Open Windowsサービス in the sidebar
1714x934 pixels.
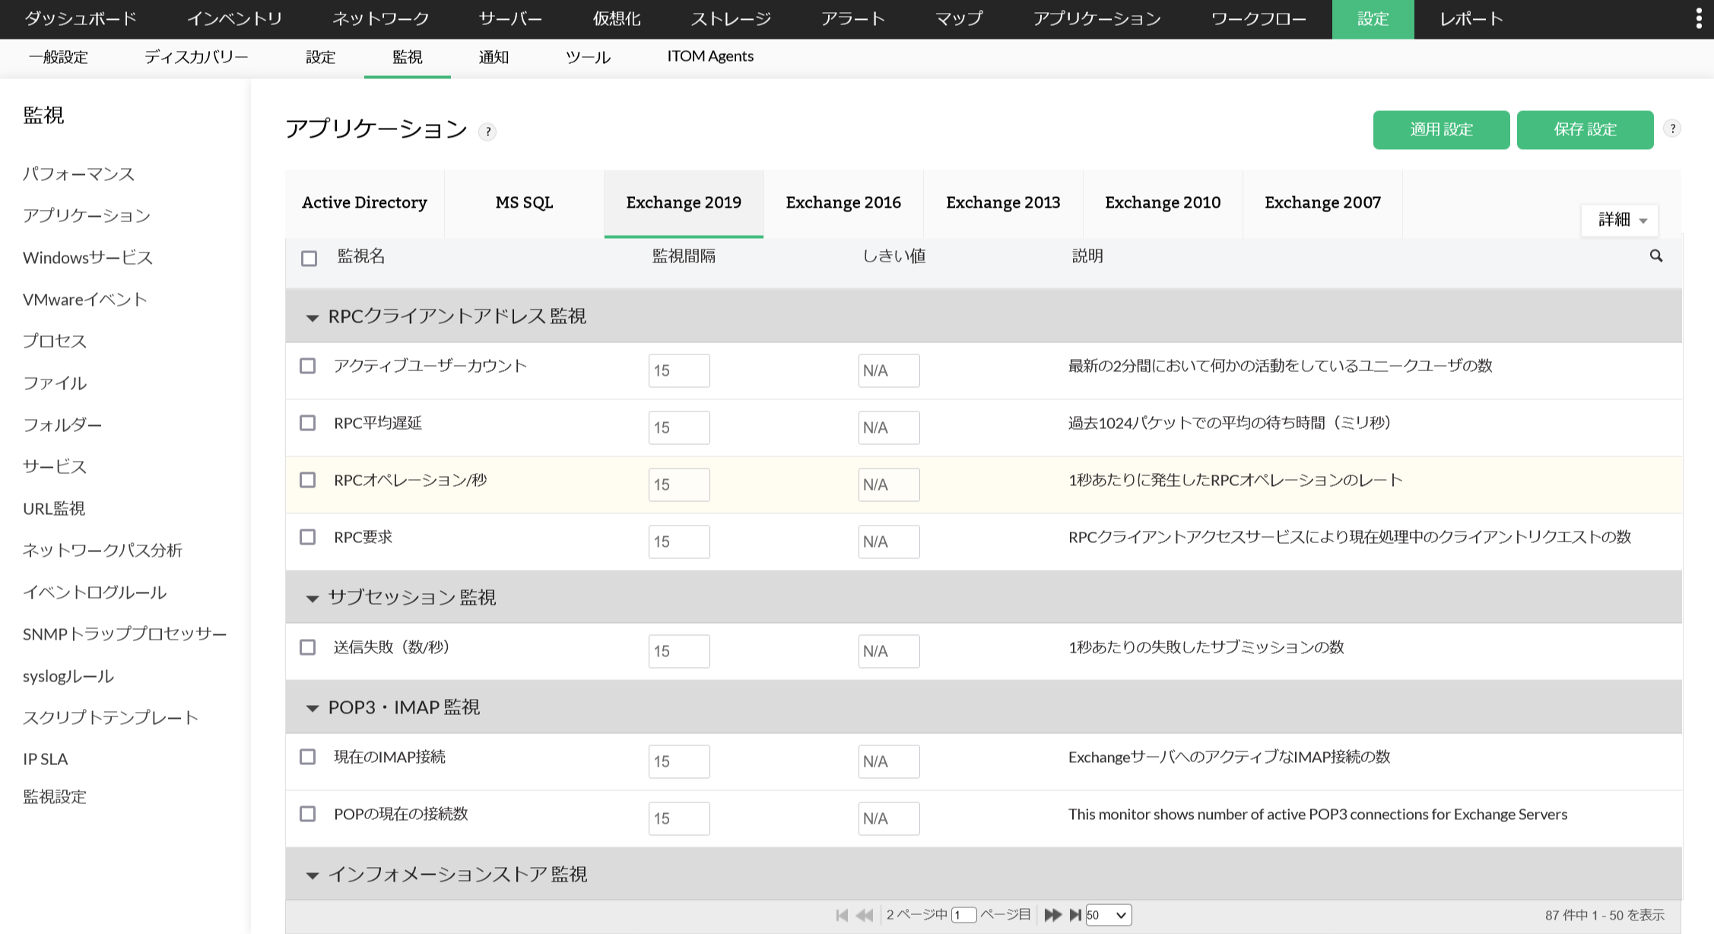[87, 258]
